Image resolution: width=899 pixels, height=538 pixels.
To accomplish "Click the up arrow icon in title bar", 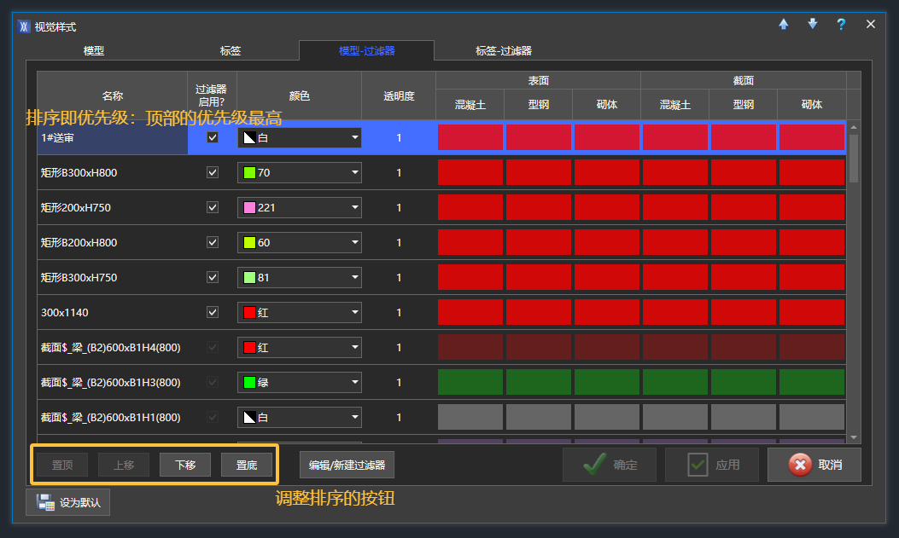I will click(x=783, y=24).
